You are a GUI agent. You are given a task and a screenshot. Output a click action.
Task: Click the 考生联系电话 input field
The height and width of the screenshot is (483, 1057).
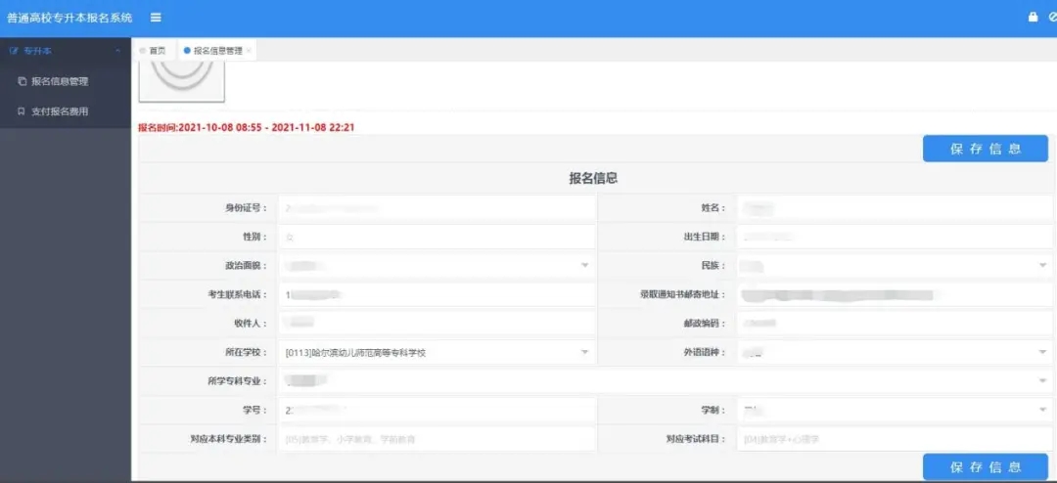pyautogui.click(x=437, y=294)
